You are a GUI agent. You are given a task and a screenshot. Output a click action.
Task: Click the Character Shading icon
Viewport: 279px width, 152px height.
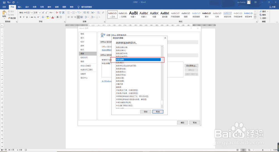point(57,17)
